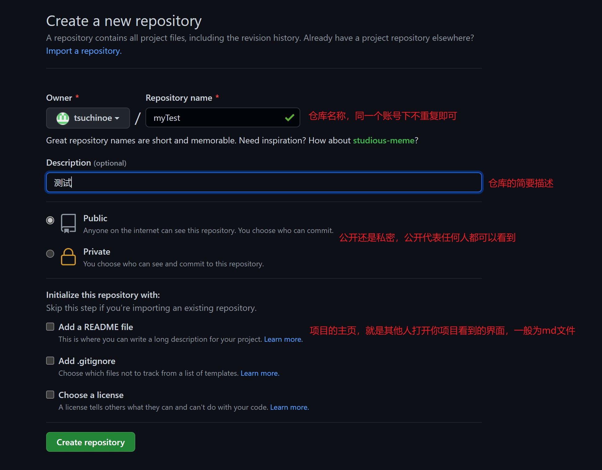Select the Public radio button
The width and height of the screenshot is (602, 470).
click(x=50, y=220)
